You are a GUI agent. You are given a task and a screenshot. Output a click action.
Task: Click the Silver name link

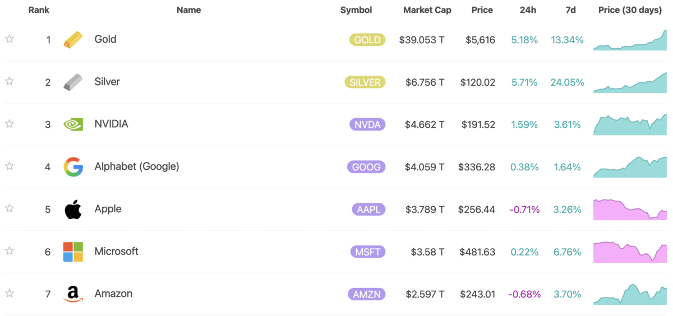pos(107,82)
